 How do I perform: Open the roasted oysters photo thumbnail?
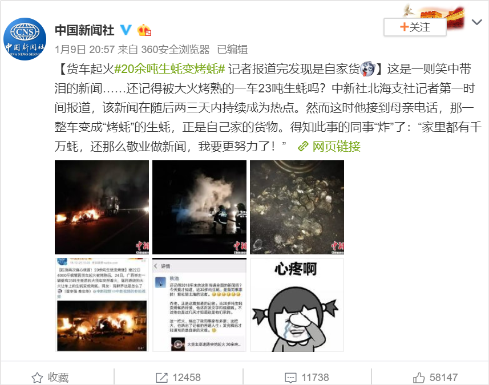(x=297, y=207)
